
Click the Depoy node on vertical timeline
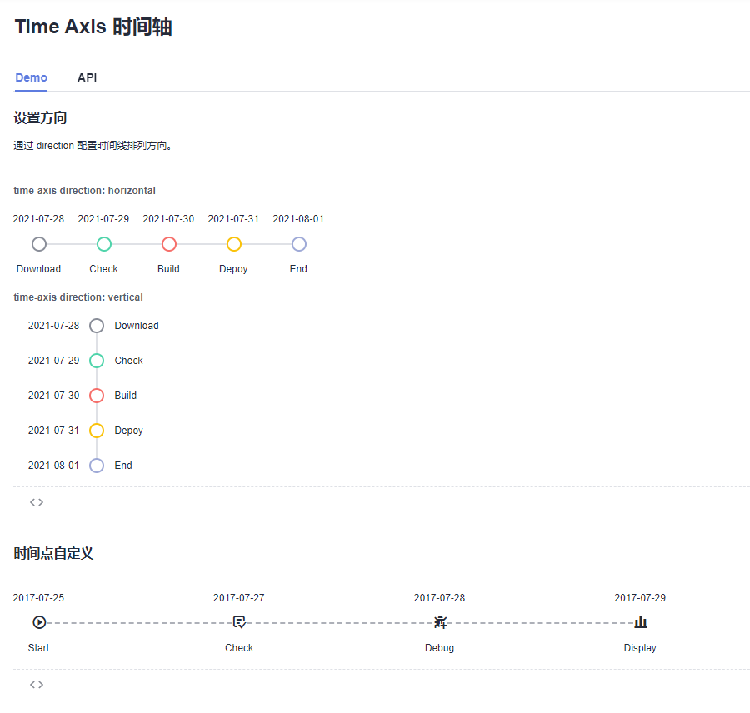pyautogui.click(x=96, y=430)
